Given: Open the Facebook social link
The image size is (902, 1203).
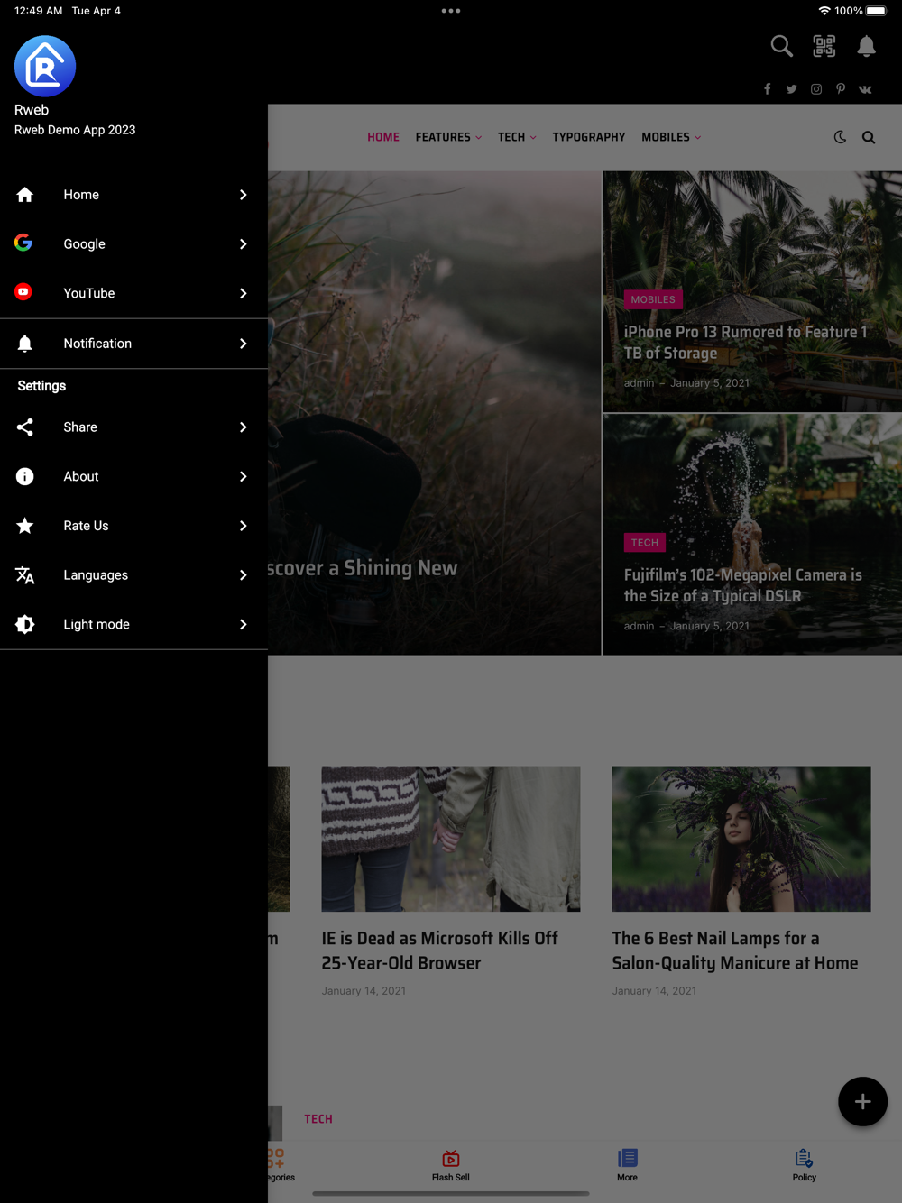Looking at the screenshot, I should [x=768, y=89].
